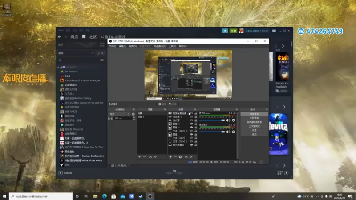
Task: Open the Windows Start menu
Action: coord(4,196)
